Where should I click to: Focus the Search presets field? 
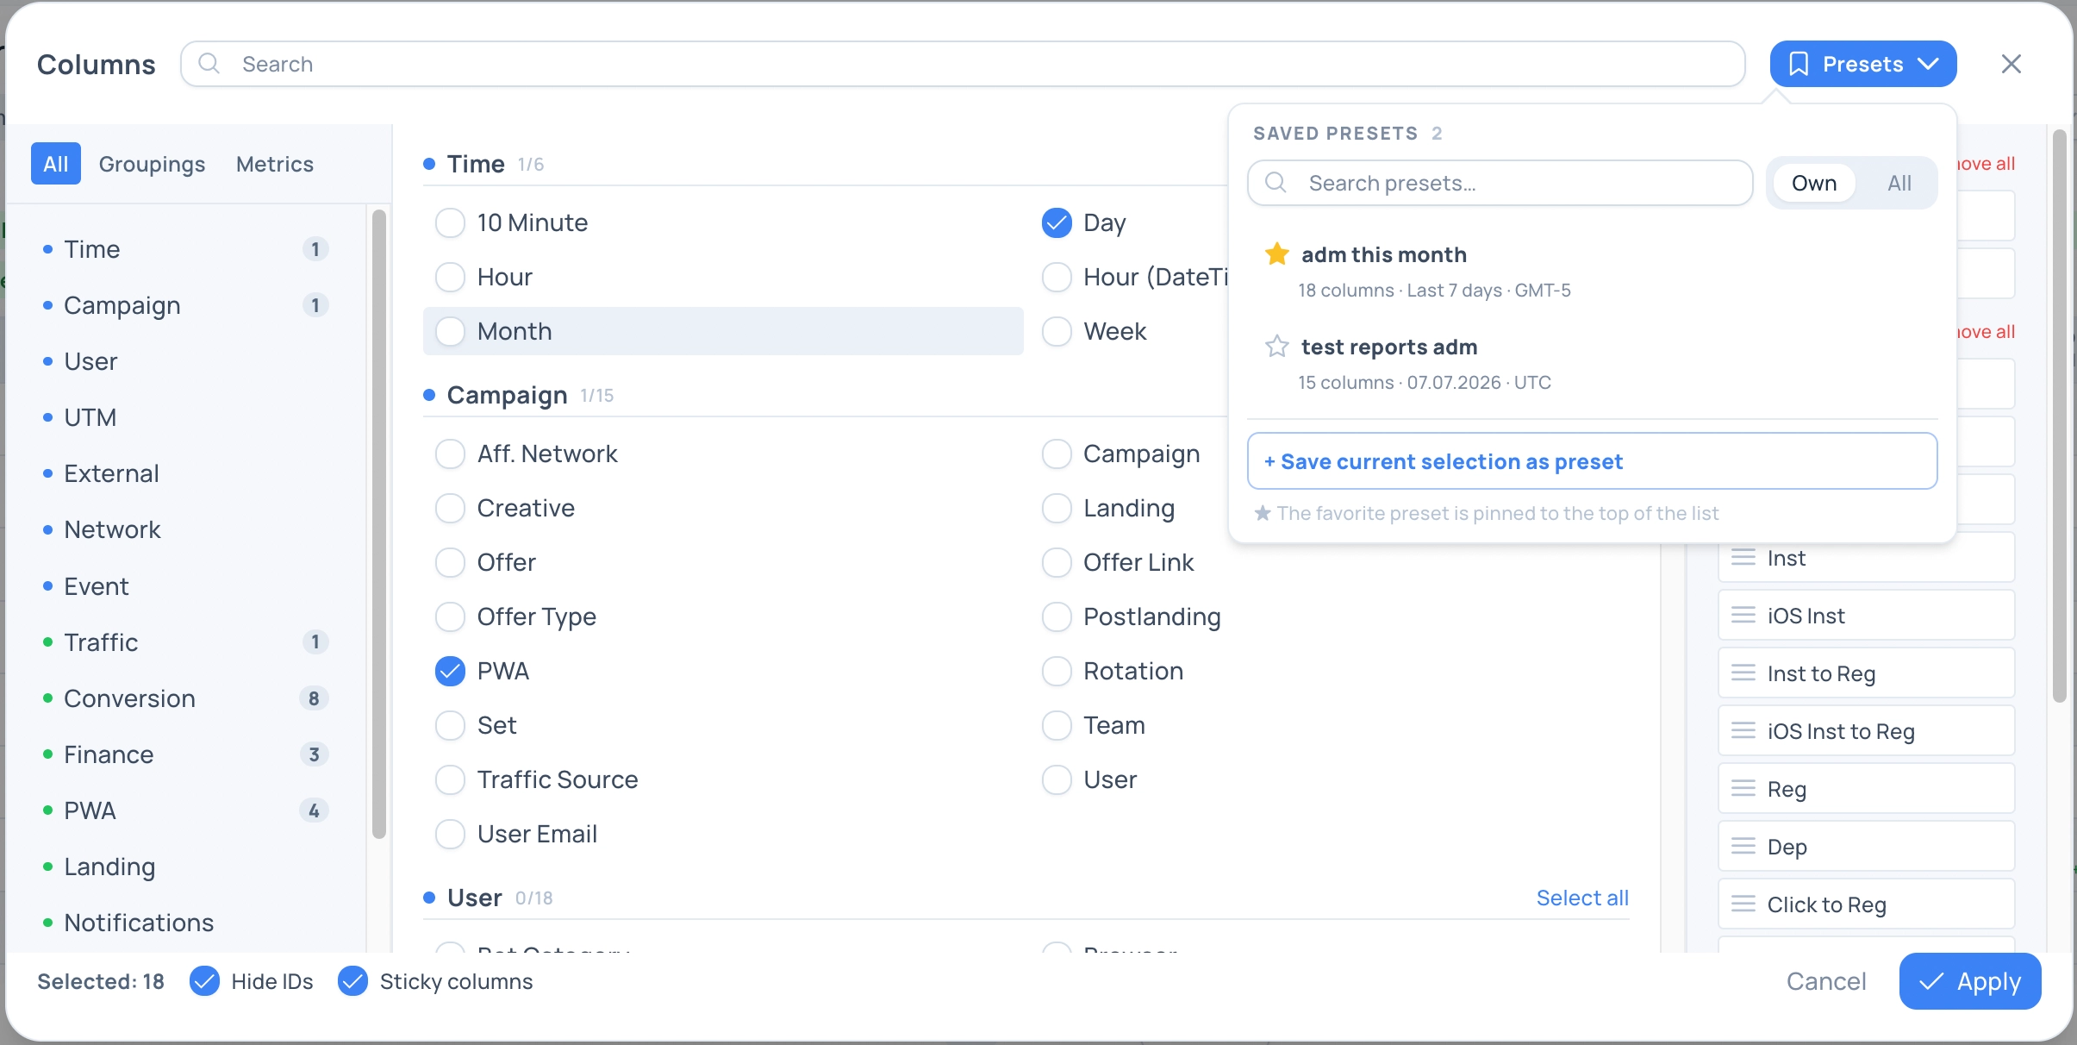1500,183
